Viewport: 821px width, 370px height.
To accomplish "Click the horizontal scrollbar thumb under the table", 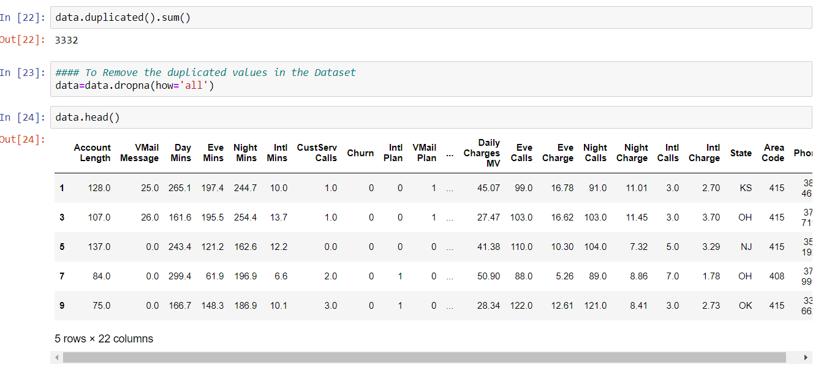I will tap(424, 357).
